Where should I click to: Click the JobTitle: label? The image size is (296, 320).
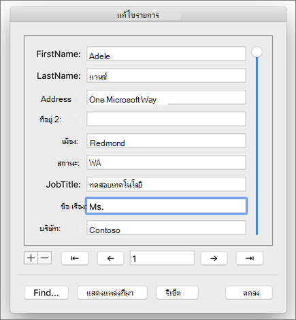click(x=63, y=184)
